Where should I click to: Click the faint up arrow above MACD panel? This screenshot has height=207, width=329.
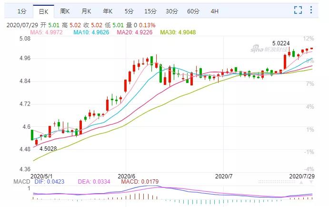click(301, 182)
